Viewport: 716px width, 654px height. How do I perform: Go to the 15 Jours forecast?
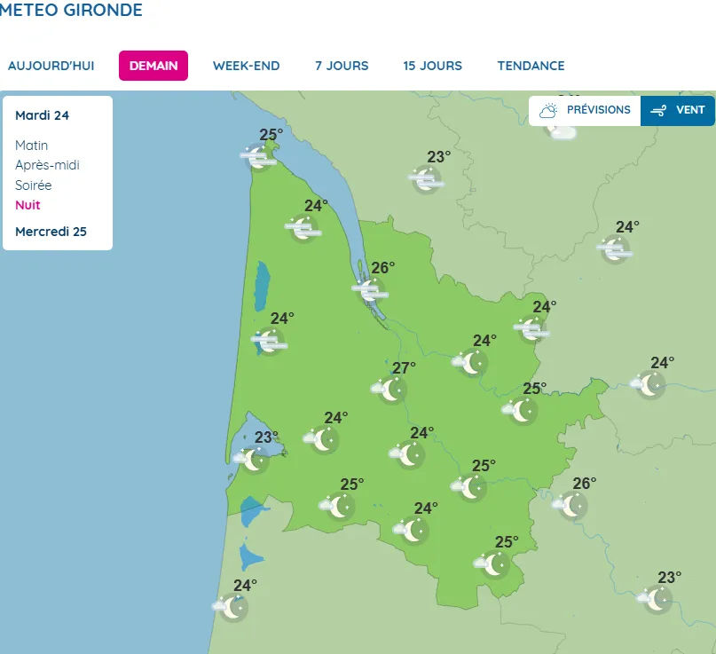tap(432, 66)
